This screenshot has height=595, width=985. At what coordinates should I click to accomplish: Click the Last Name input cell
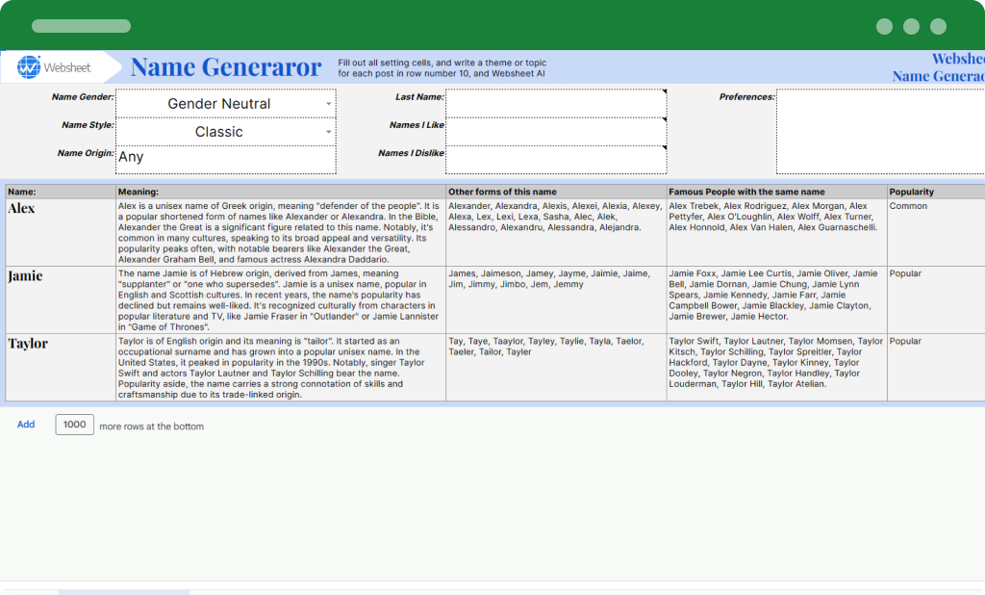(x=556, y=104)
